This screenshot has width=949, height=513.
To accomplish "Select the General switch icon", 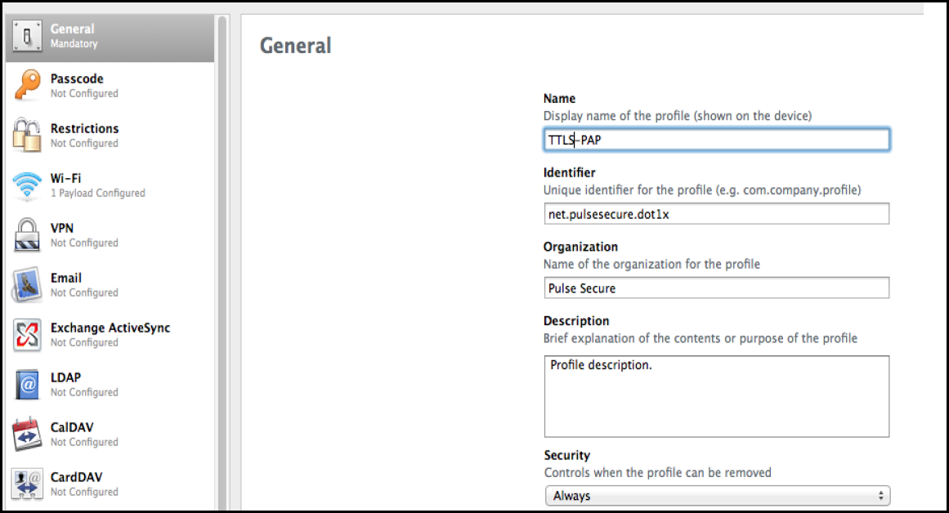I will [x=27, y=36].
